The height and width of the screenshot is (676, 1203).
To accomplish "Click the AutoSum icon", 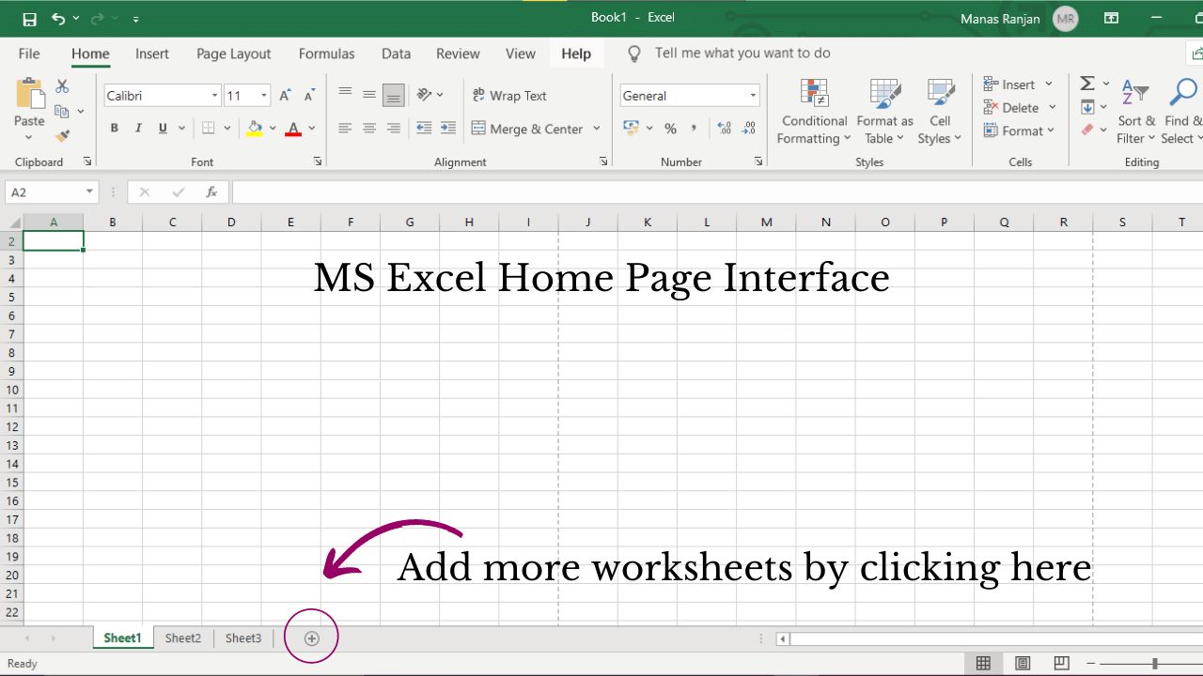I will pyautogui.click(x=1086, y=83).
